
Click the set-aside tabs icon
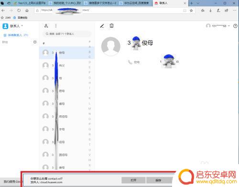(9, 3)
